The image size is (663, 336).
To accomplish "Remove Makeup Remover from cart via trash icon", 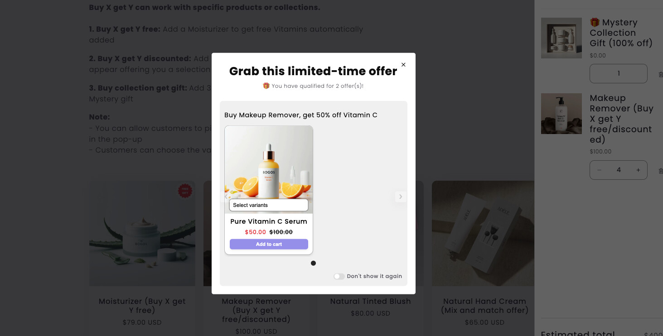I will pos(660,170).
